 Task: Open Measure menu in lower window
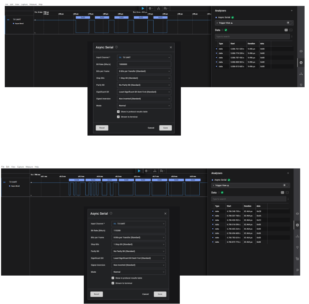click(29, 167)
